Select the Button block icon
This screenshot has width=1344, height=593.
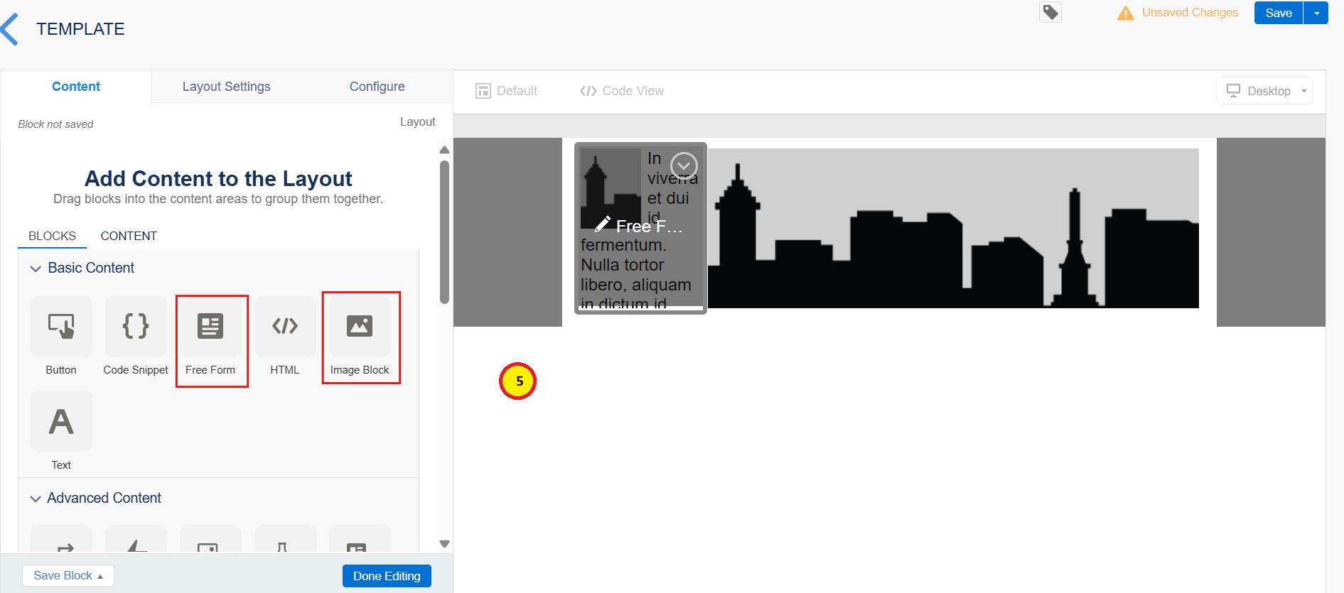coord(61,327)
